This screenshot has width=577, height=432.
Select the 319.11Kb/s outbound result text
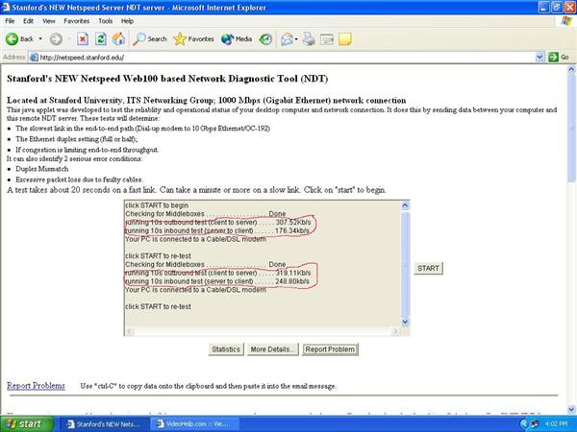coord(293,273)
